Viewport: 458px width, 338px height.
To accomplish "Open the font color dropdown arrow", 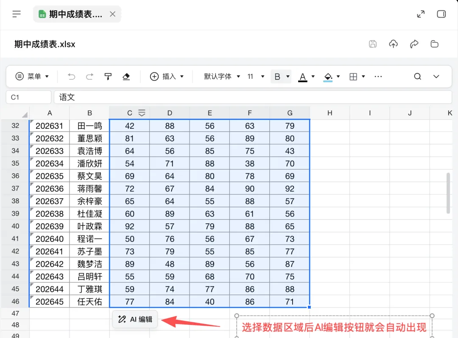I will pos(313,76).
